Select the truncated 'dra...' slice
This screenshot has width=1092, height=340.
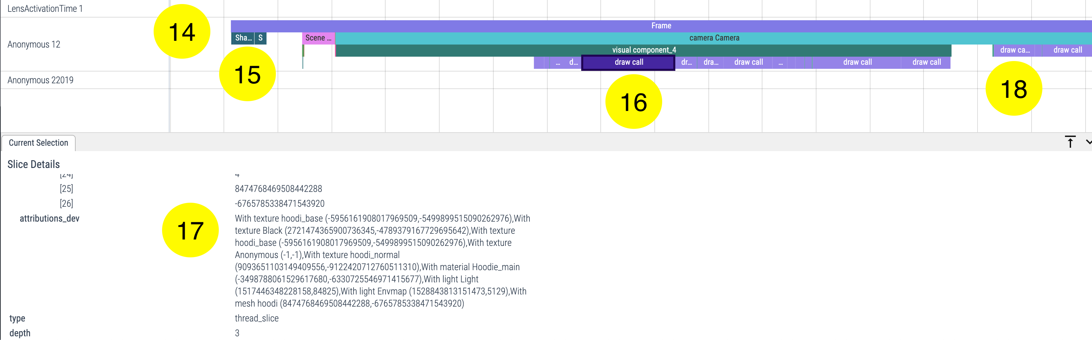(710, 62)
